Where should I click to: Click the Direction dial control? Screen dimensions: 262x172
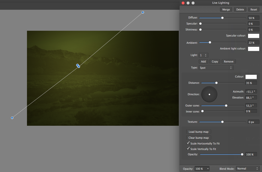click(x=209, y=94)
